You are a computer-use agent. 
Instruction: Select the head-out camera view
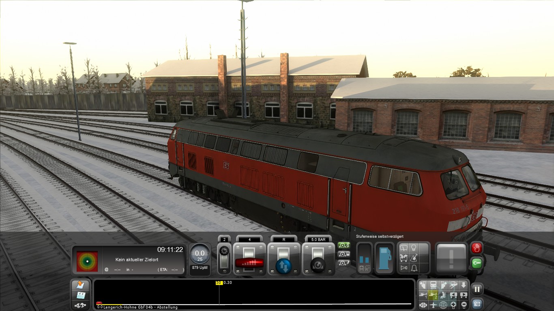(444, 285)
